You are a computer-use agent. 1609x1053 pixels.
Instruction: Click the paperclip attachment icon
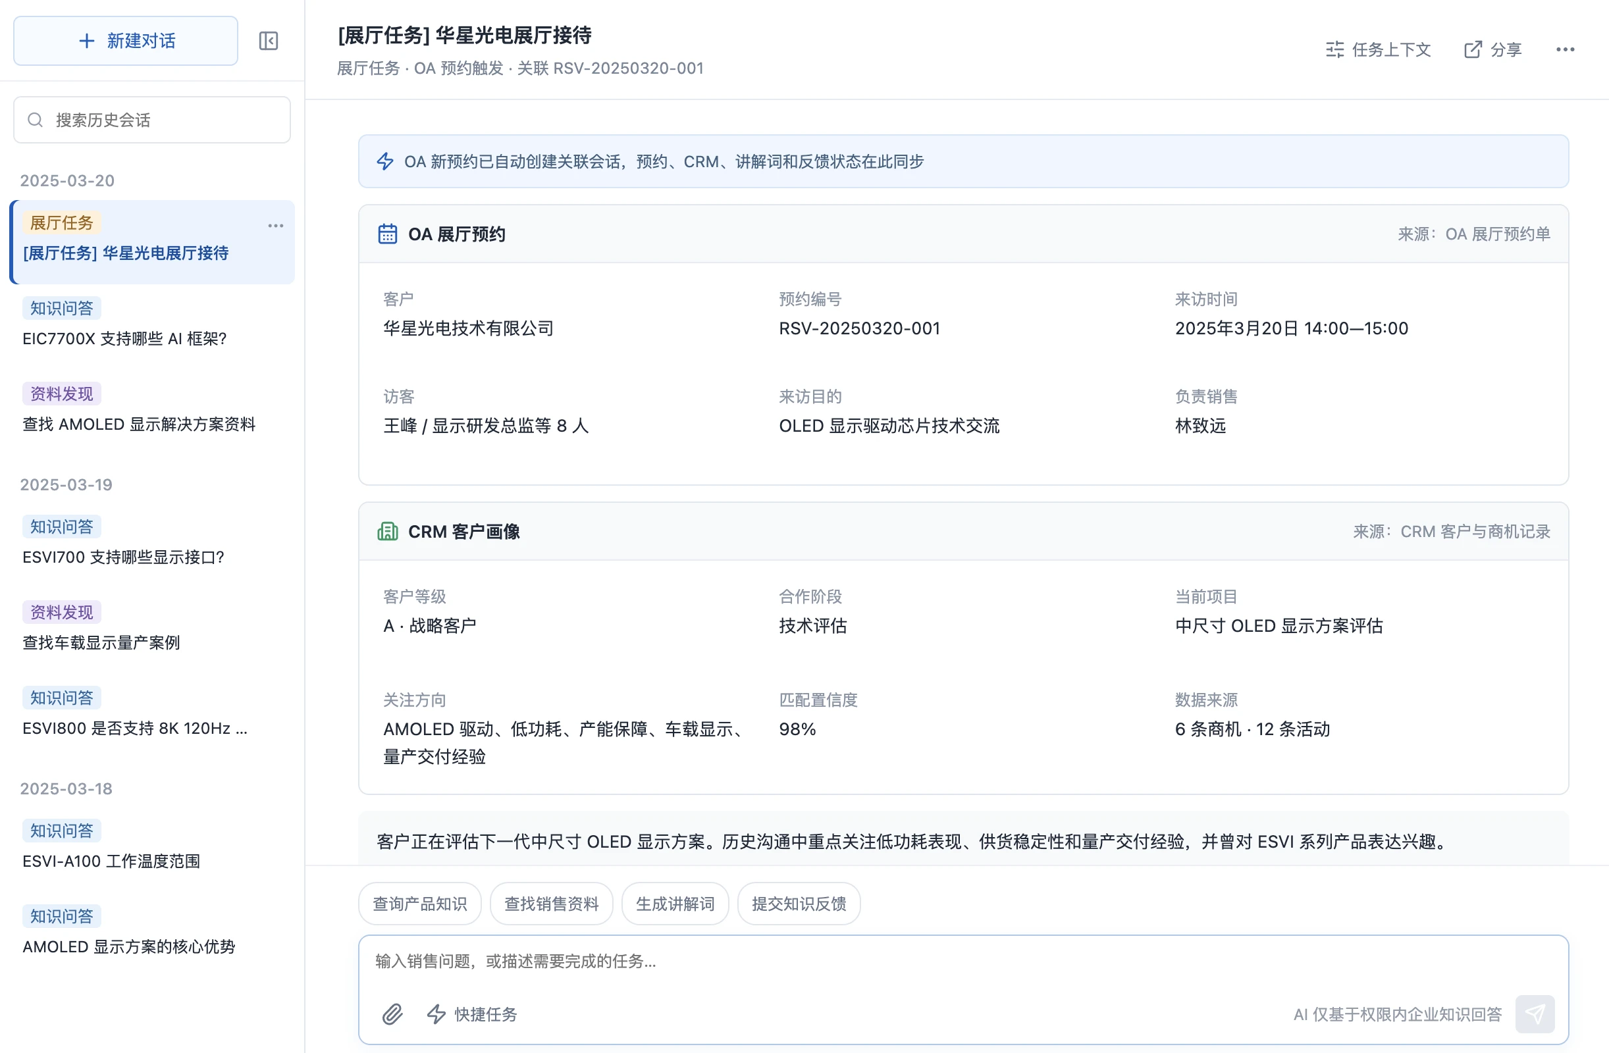pyautogui.click(x=393, y=1014)
